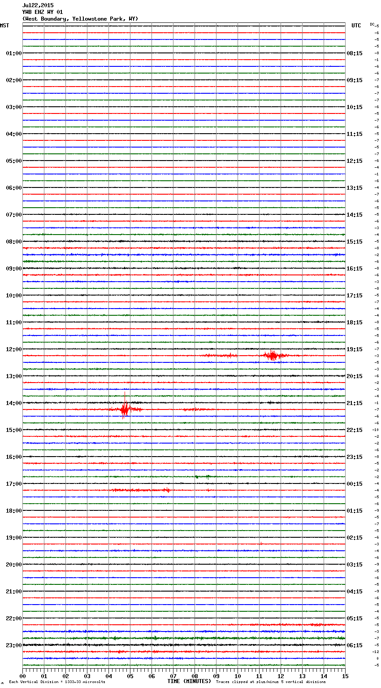The width and height of the screenshot is (381, 688).
Task: Select the 19:15 UTC time label
Action: [355, 349]
